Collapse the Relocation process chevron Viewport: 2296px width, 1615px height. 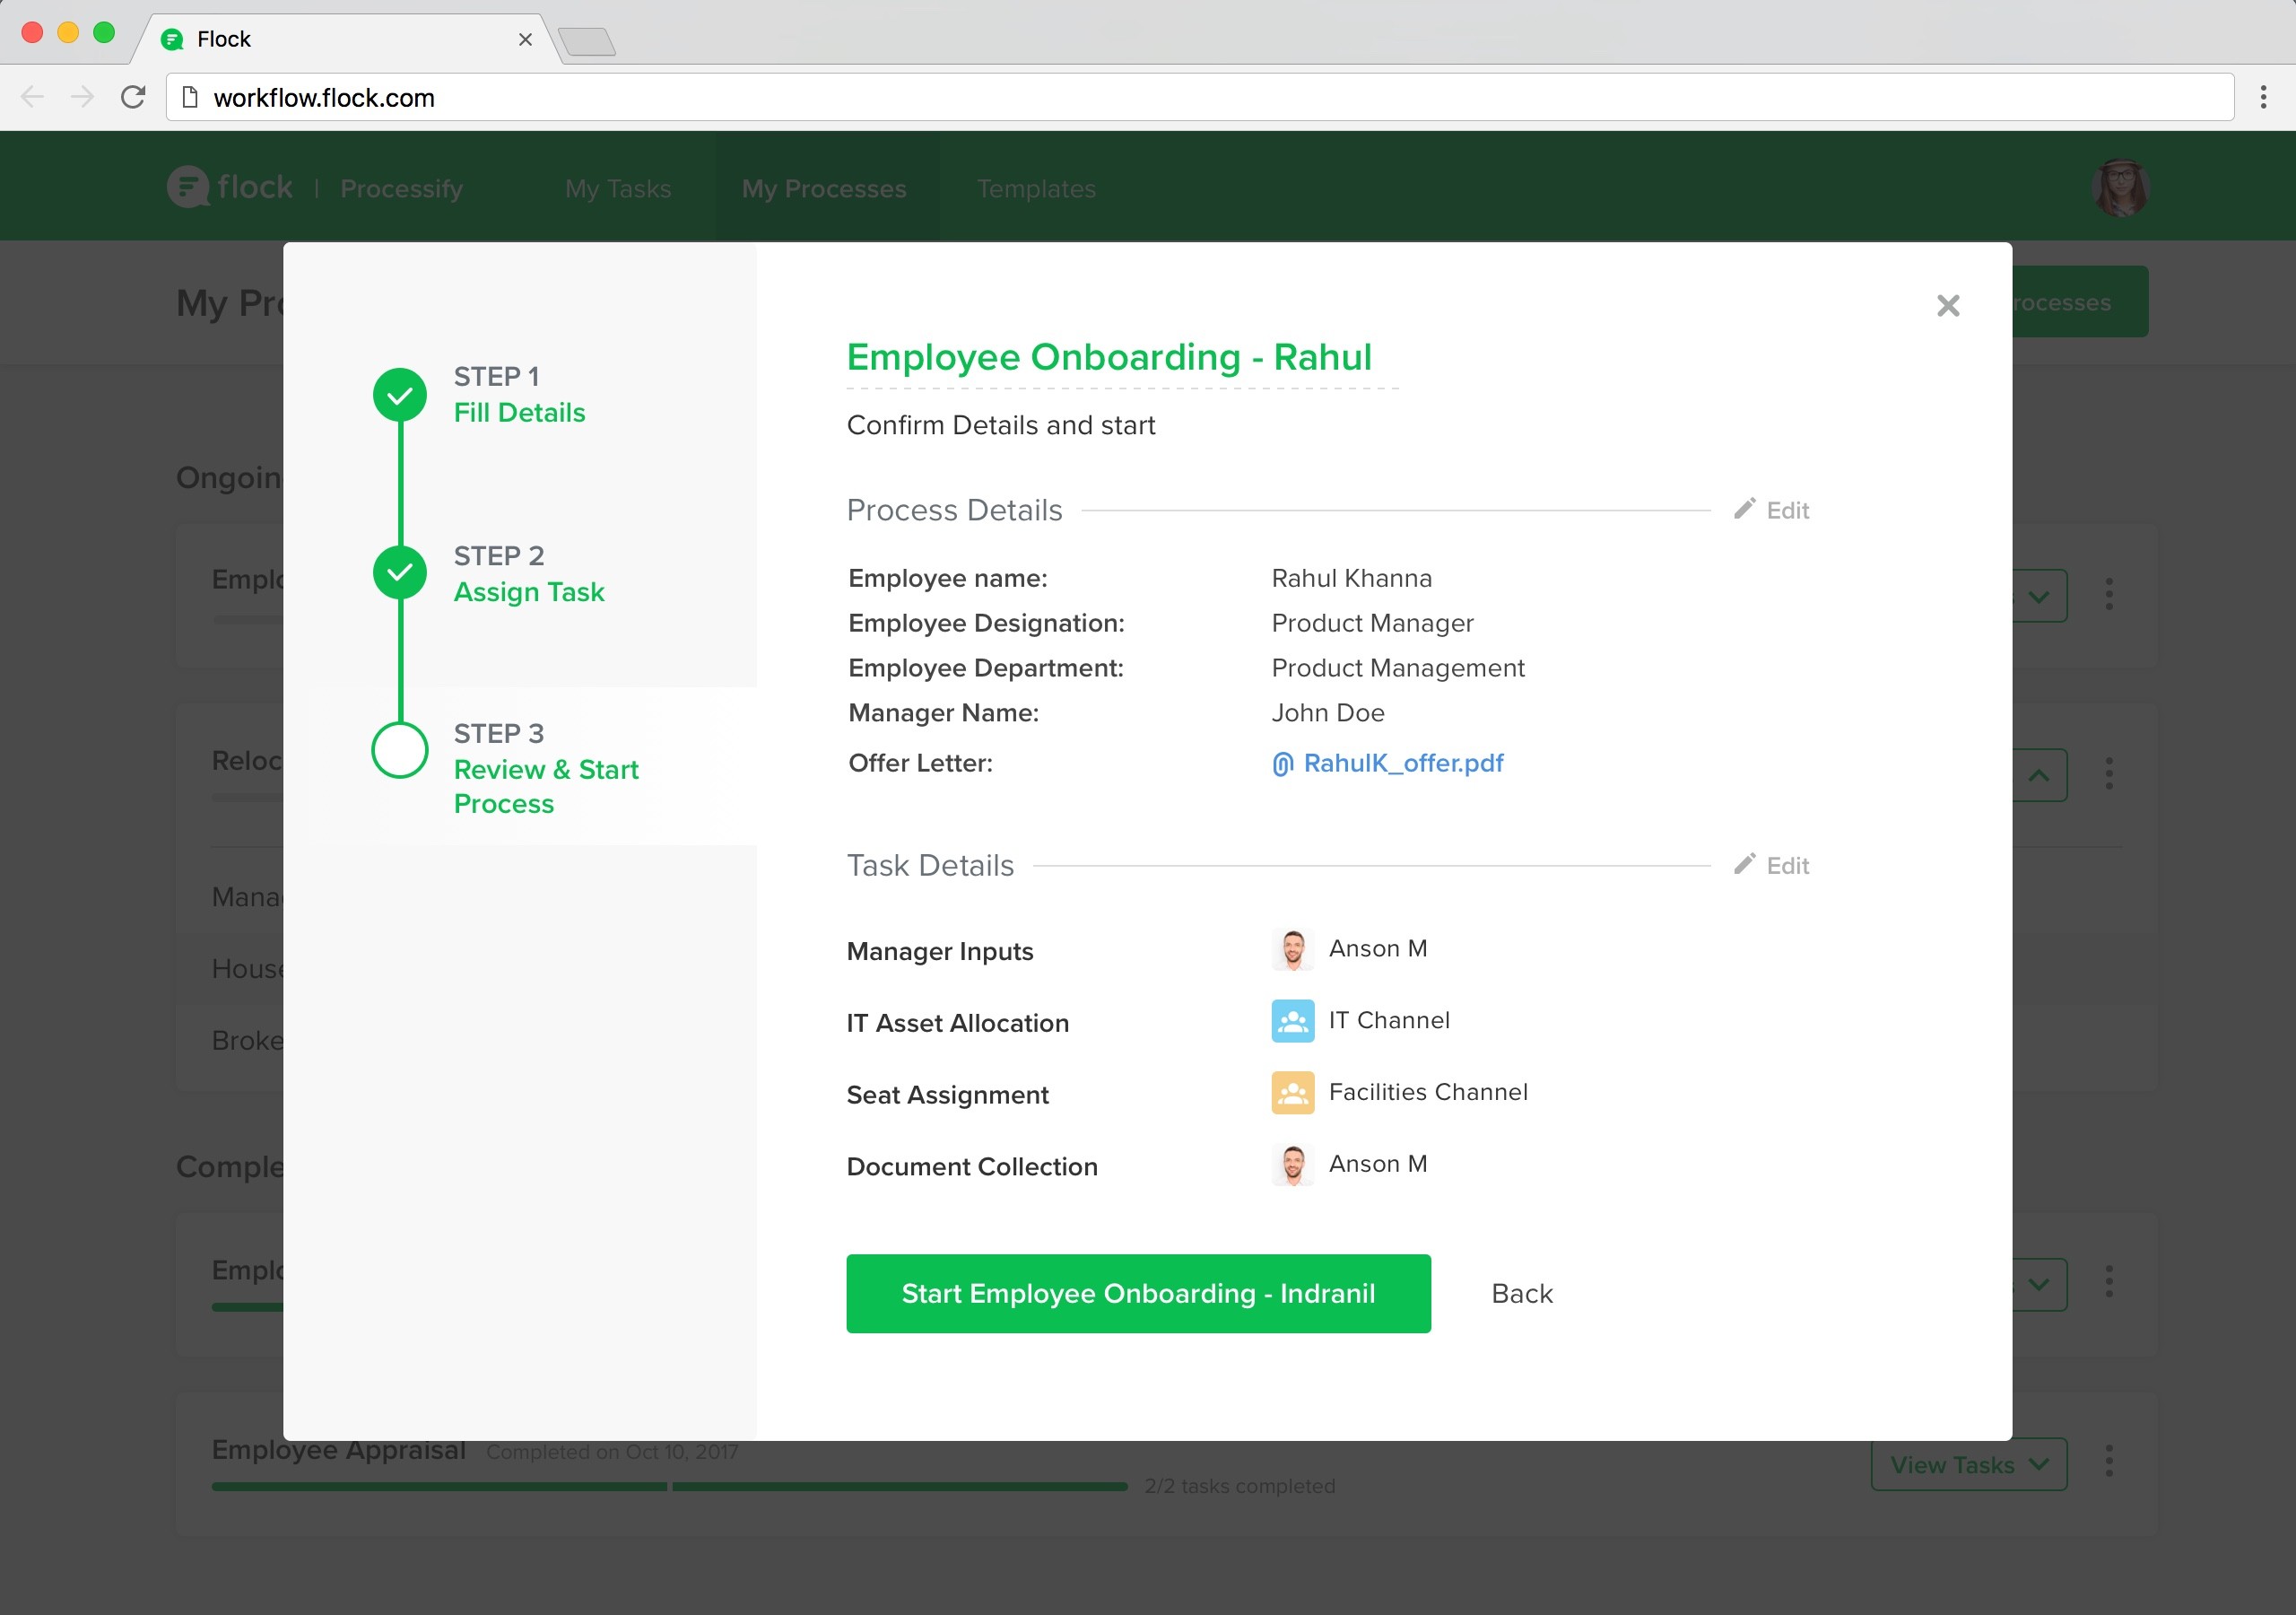[x=2039, y=775]
